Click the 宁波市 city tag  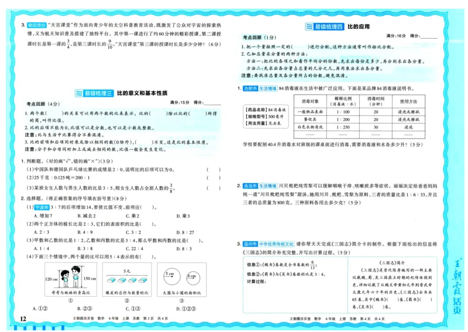point(42,207)
